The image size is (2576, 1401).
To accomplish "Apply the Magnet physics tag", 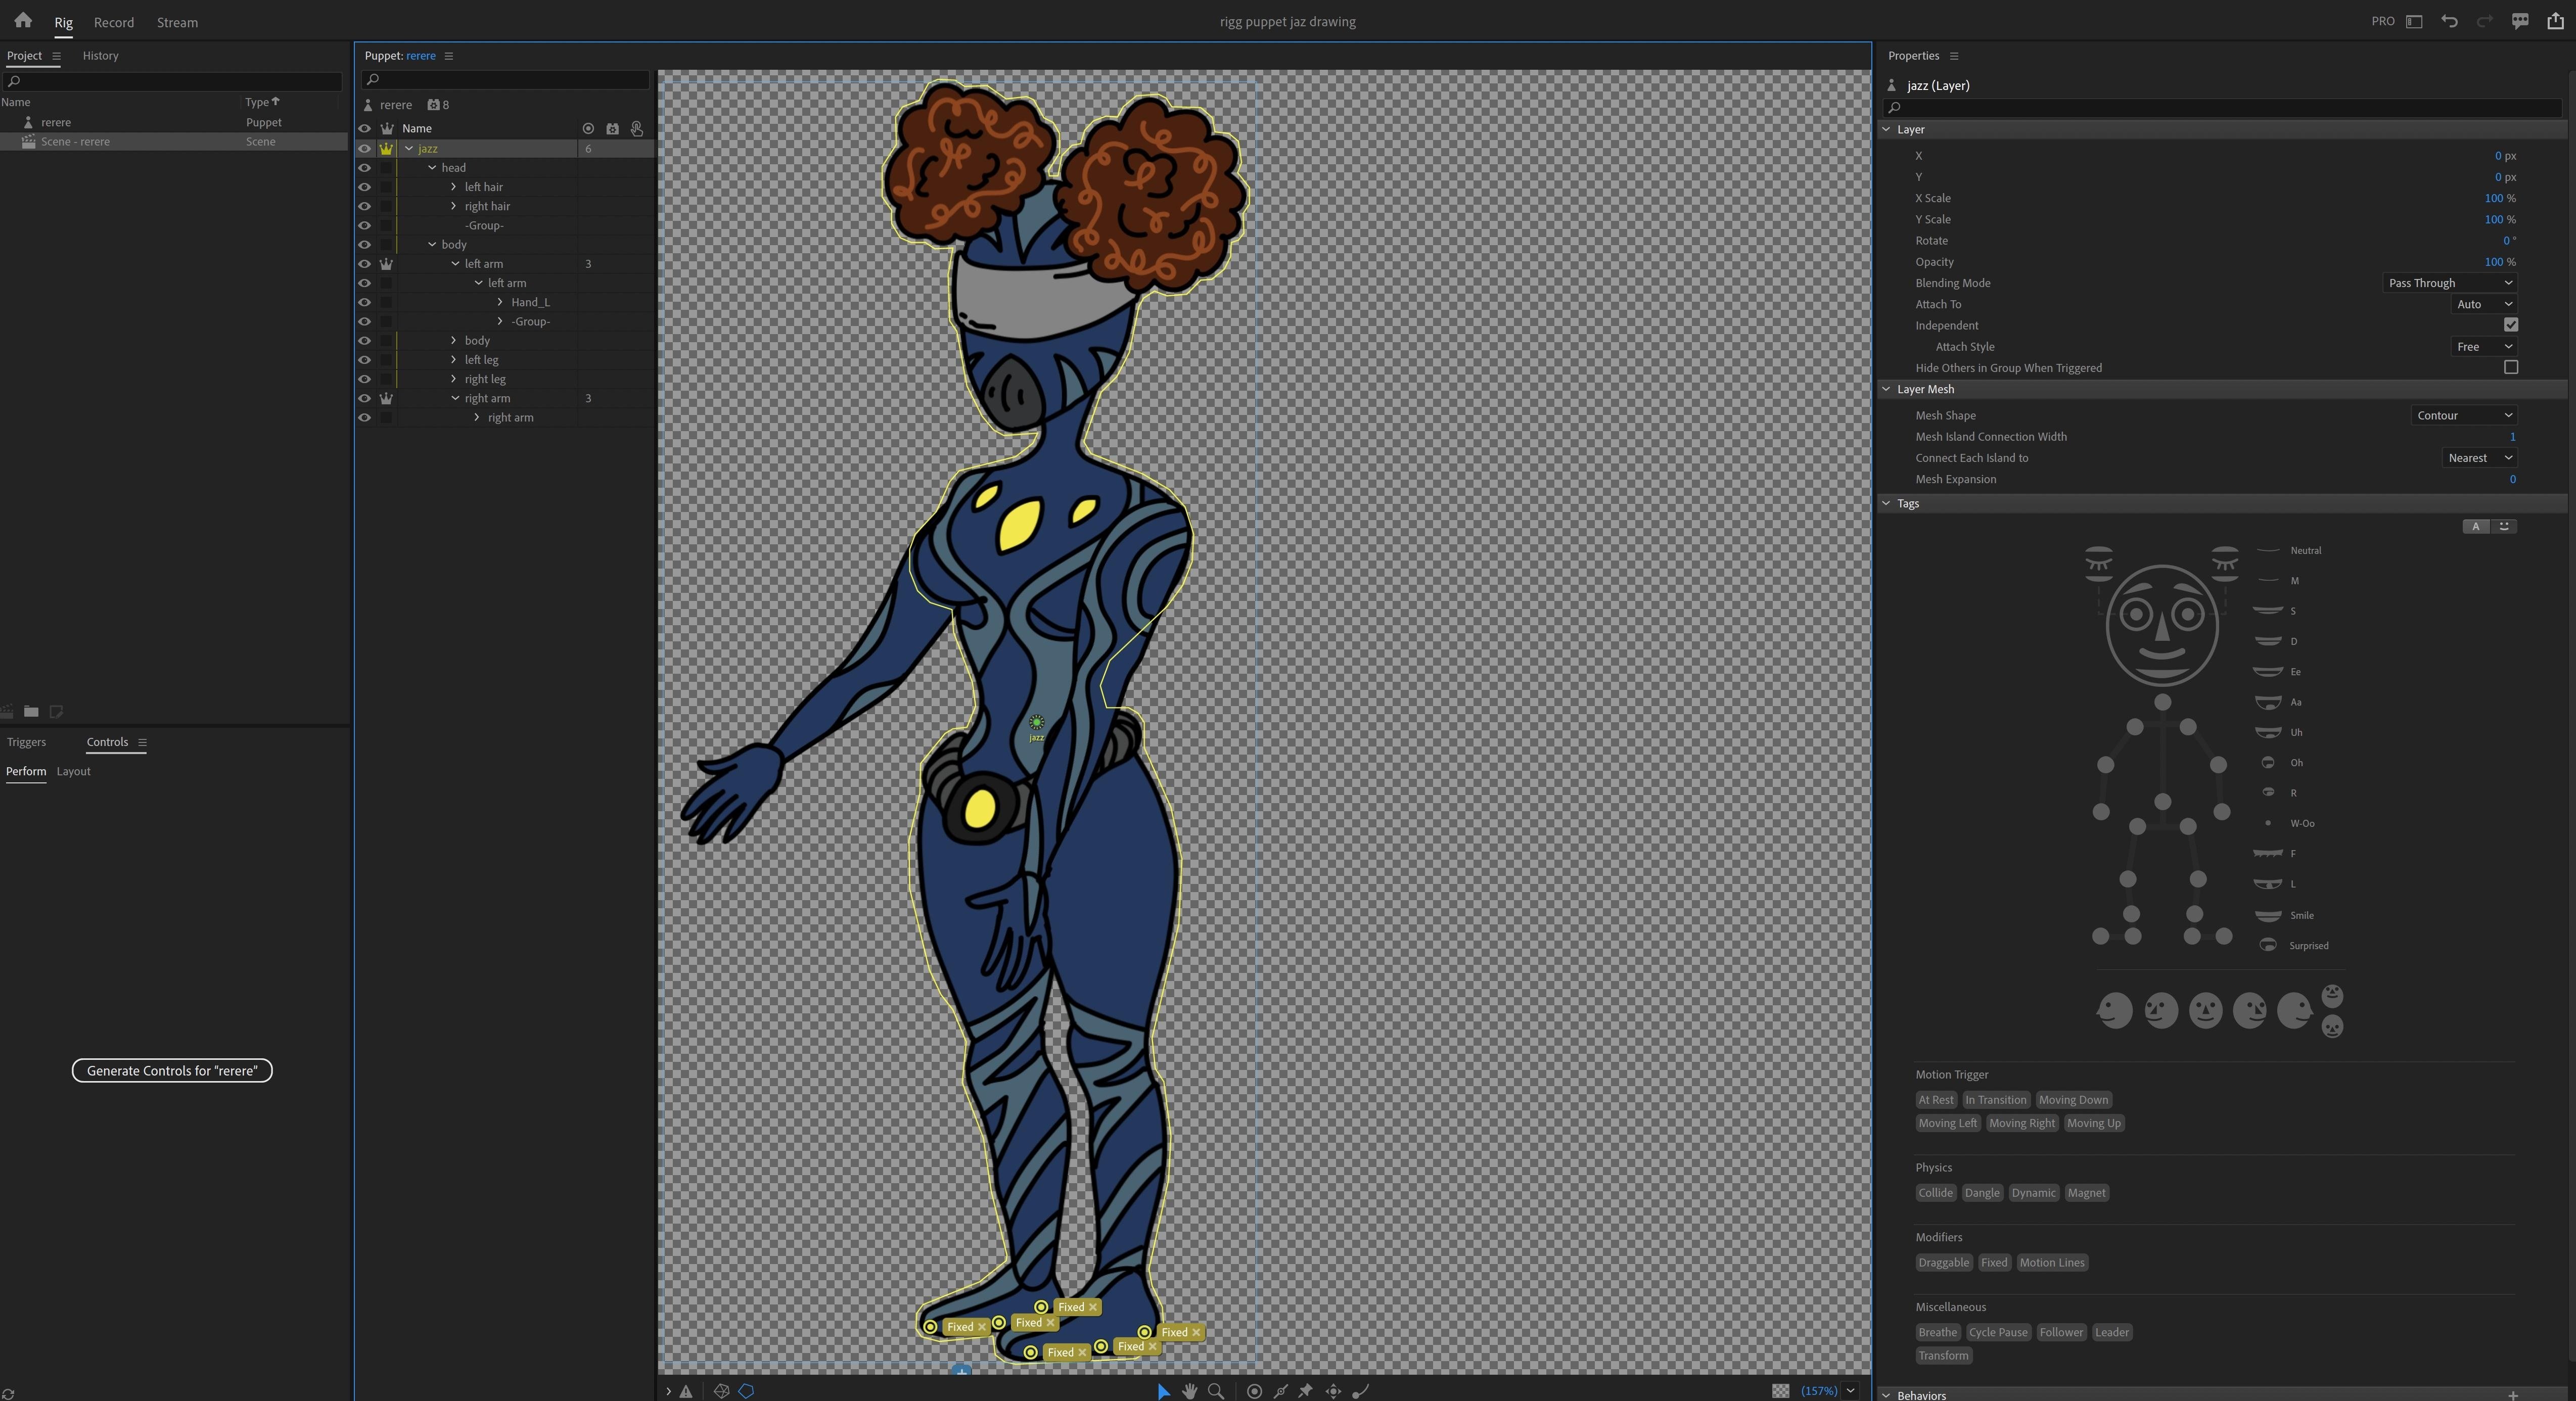I will click(x=2086, y=1193).
